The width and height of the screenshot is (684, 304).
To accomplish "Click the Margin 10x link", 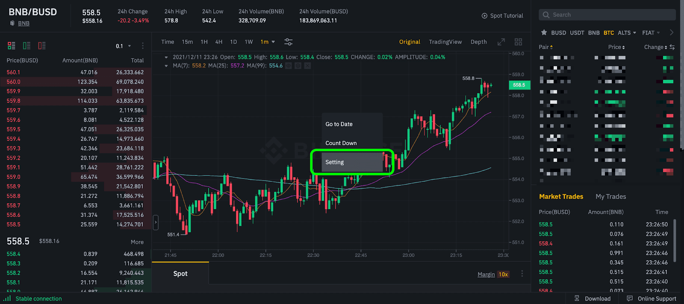I will click(x=493, y=275).
